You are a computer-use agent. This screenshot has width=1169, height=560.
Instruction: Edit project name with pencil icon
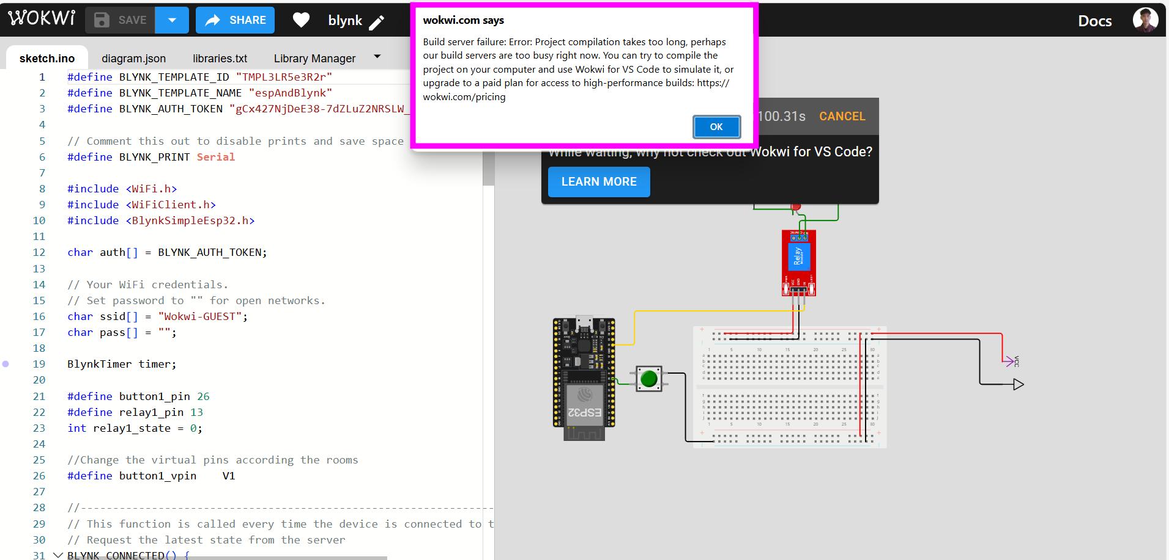coord(377,23)
